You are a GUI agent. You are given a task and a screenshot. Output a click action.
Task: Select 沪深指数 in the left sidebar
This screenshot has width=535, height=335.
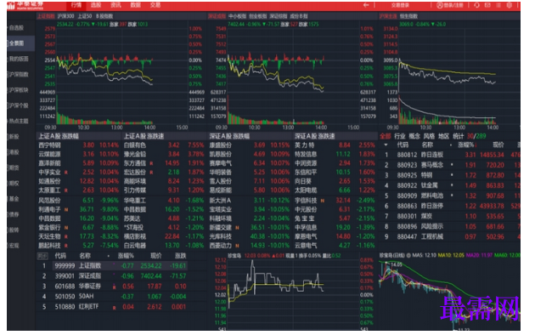pos(19,74)
